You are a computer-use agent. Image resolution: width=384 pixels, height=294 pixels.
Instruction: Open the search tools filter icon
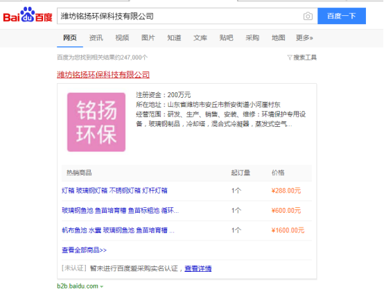pyautogui.click(x=290, y=58)
